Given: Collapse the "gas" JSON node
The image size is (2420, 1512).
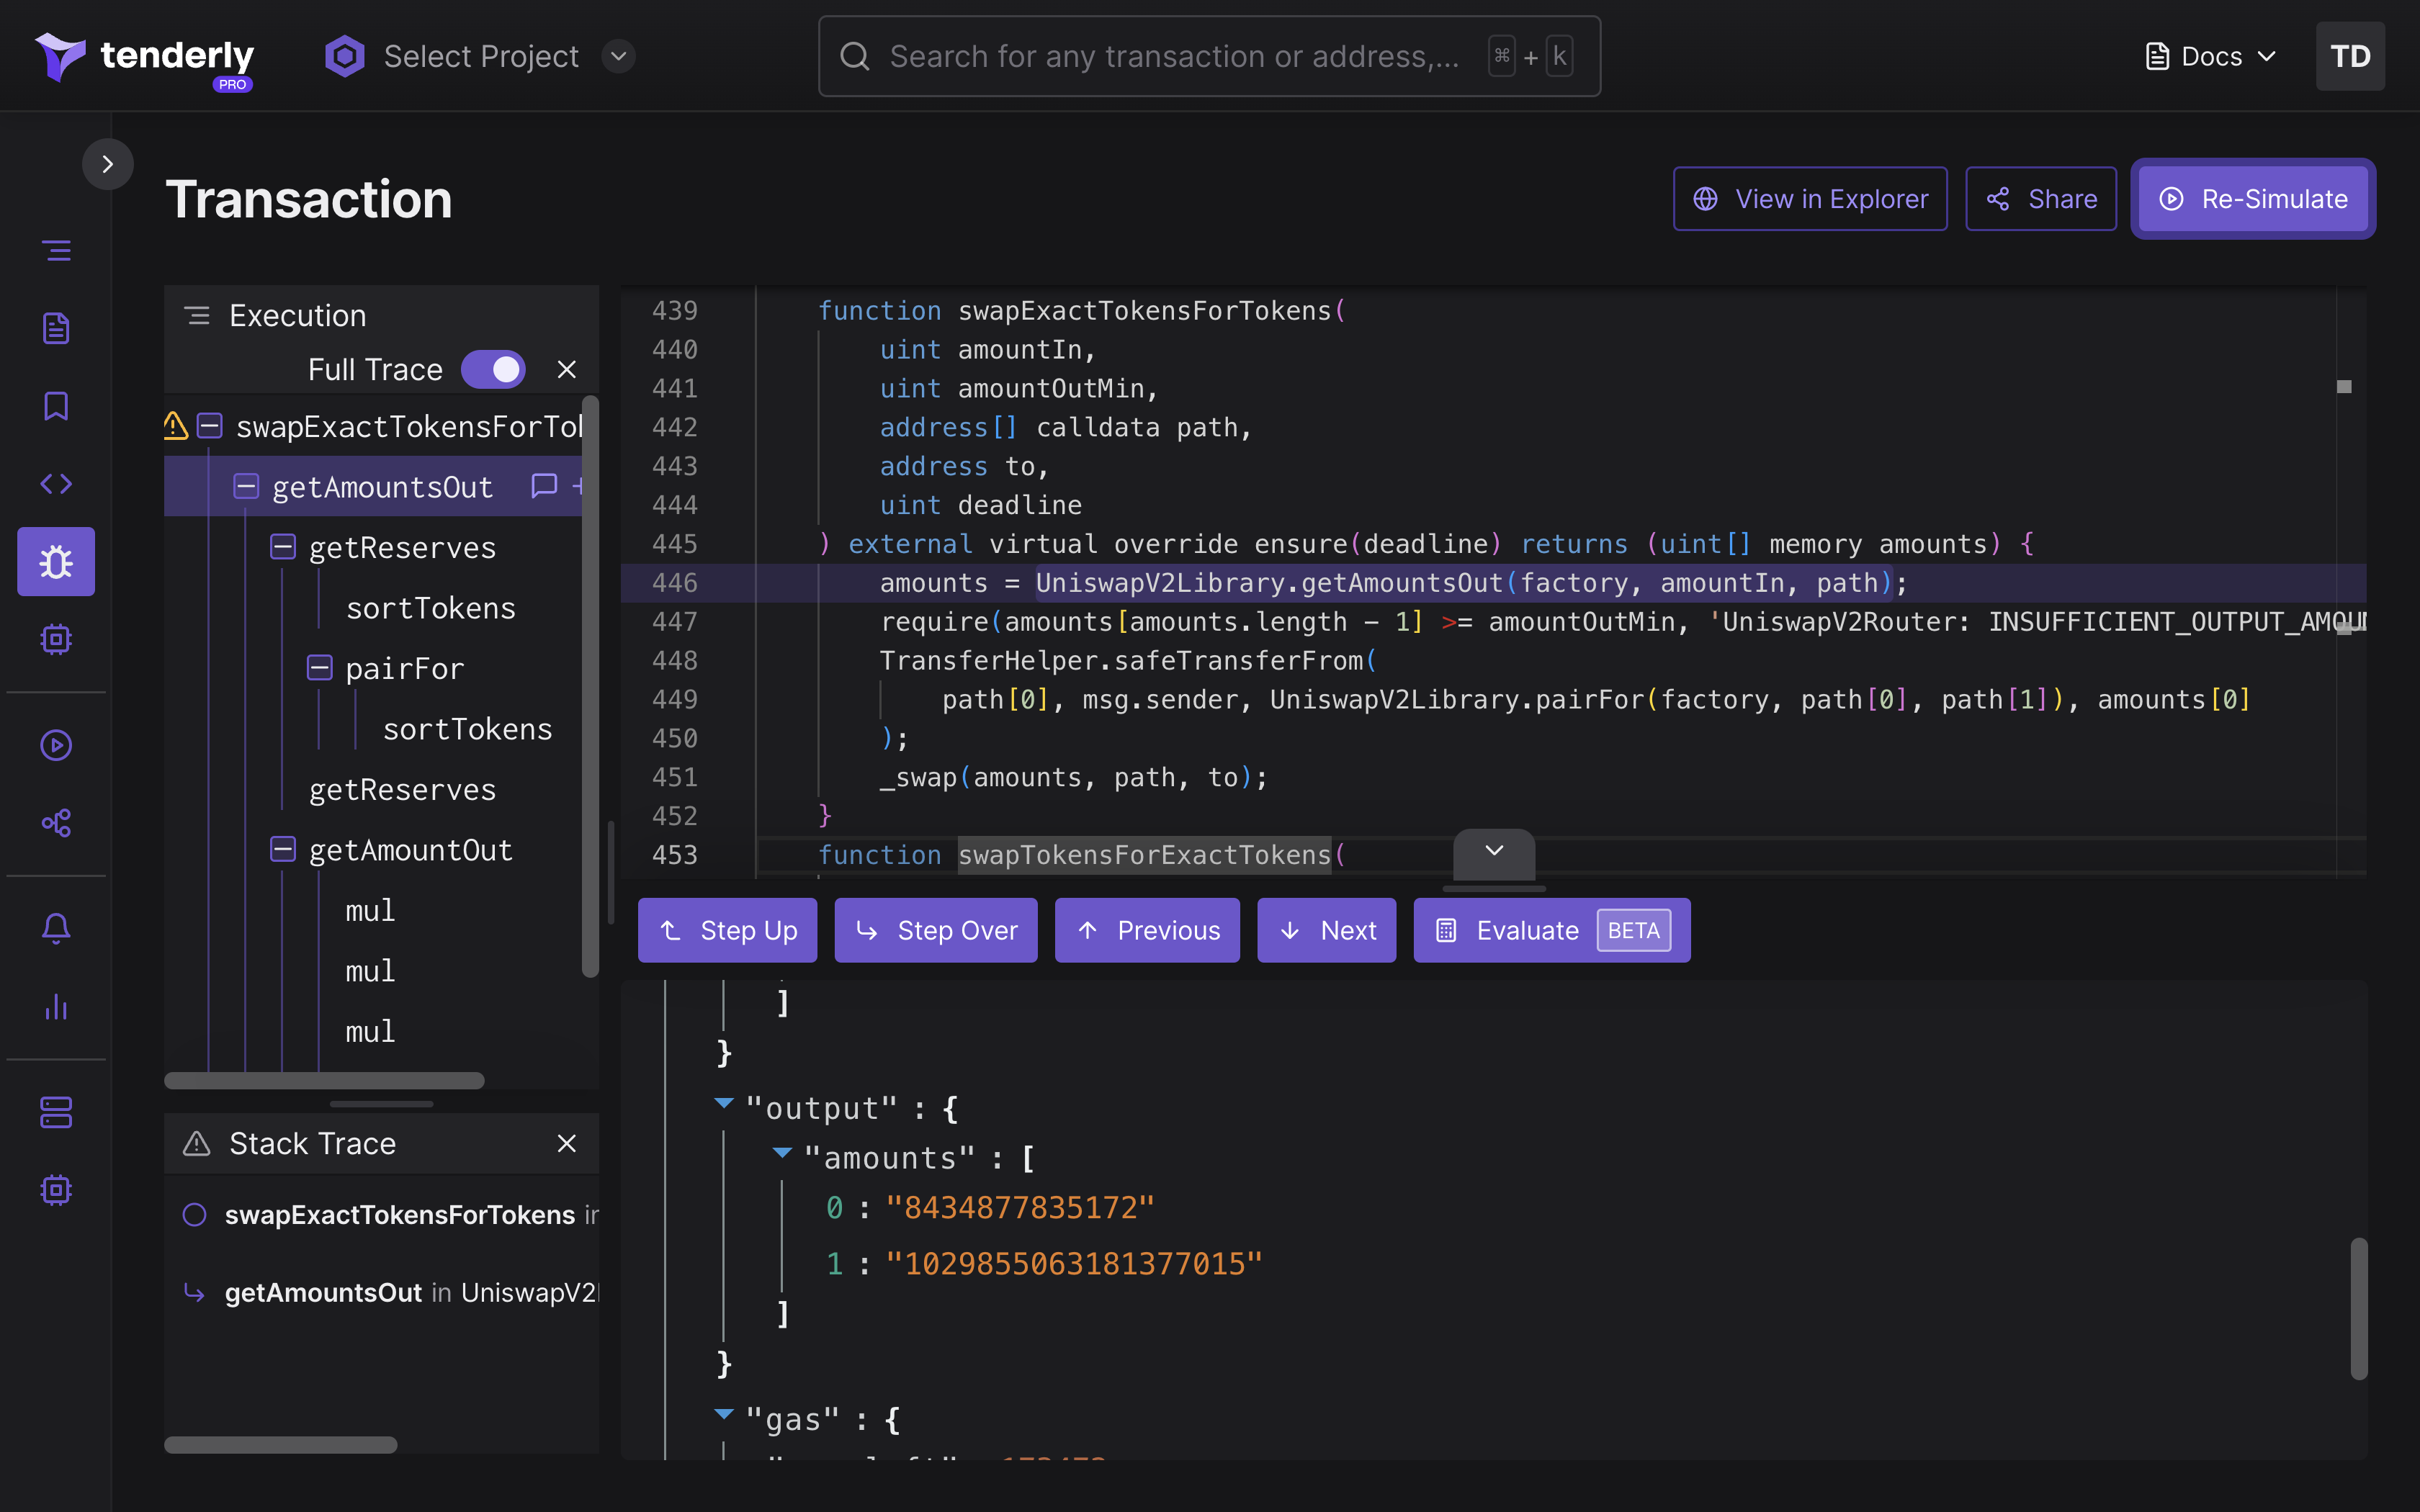Looking at the screenshot, I should coord(725,1415).
